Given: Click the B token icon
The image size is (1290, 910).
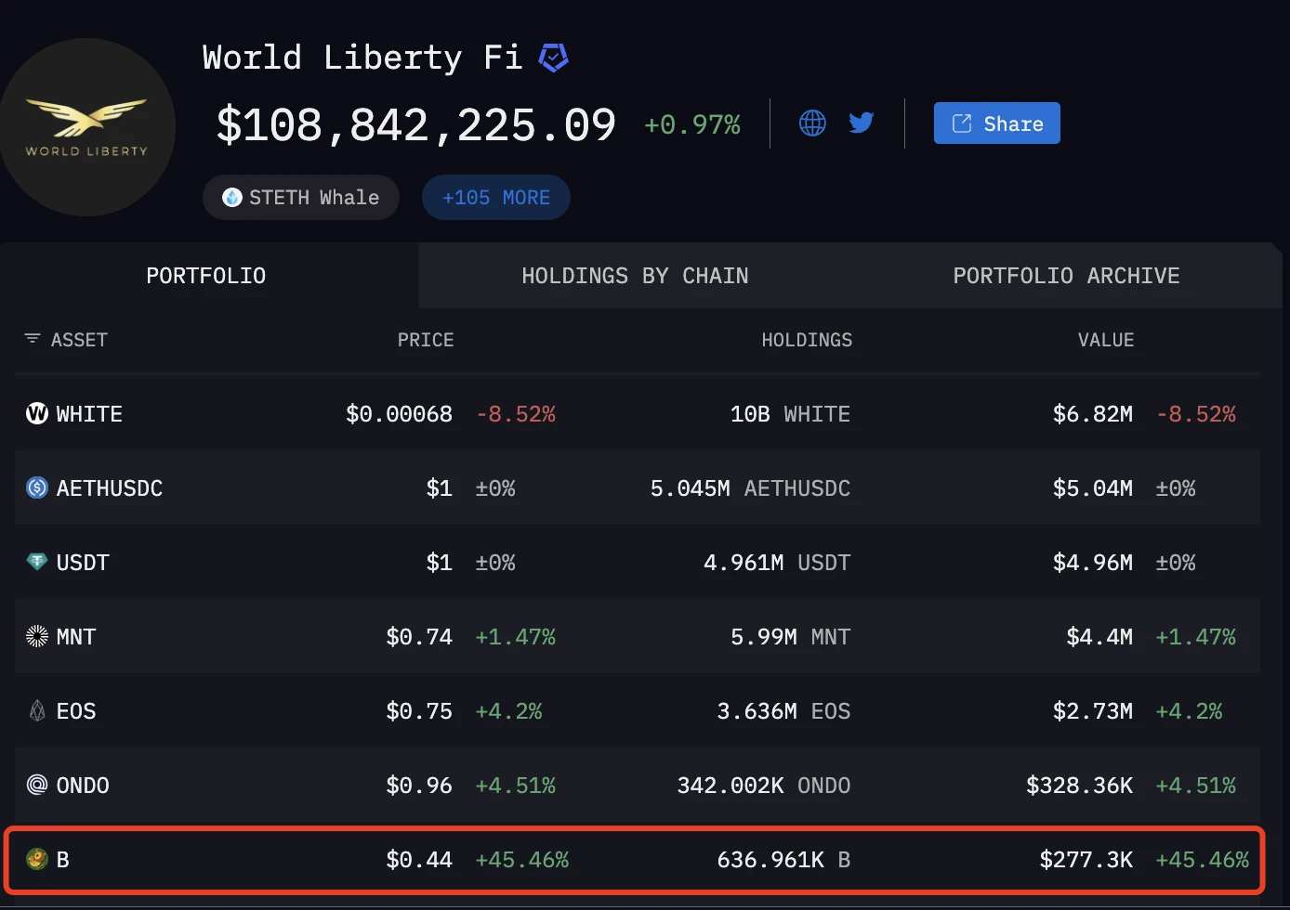Looking at the screenshot, I should click(x=35, y=859).
